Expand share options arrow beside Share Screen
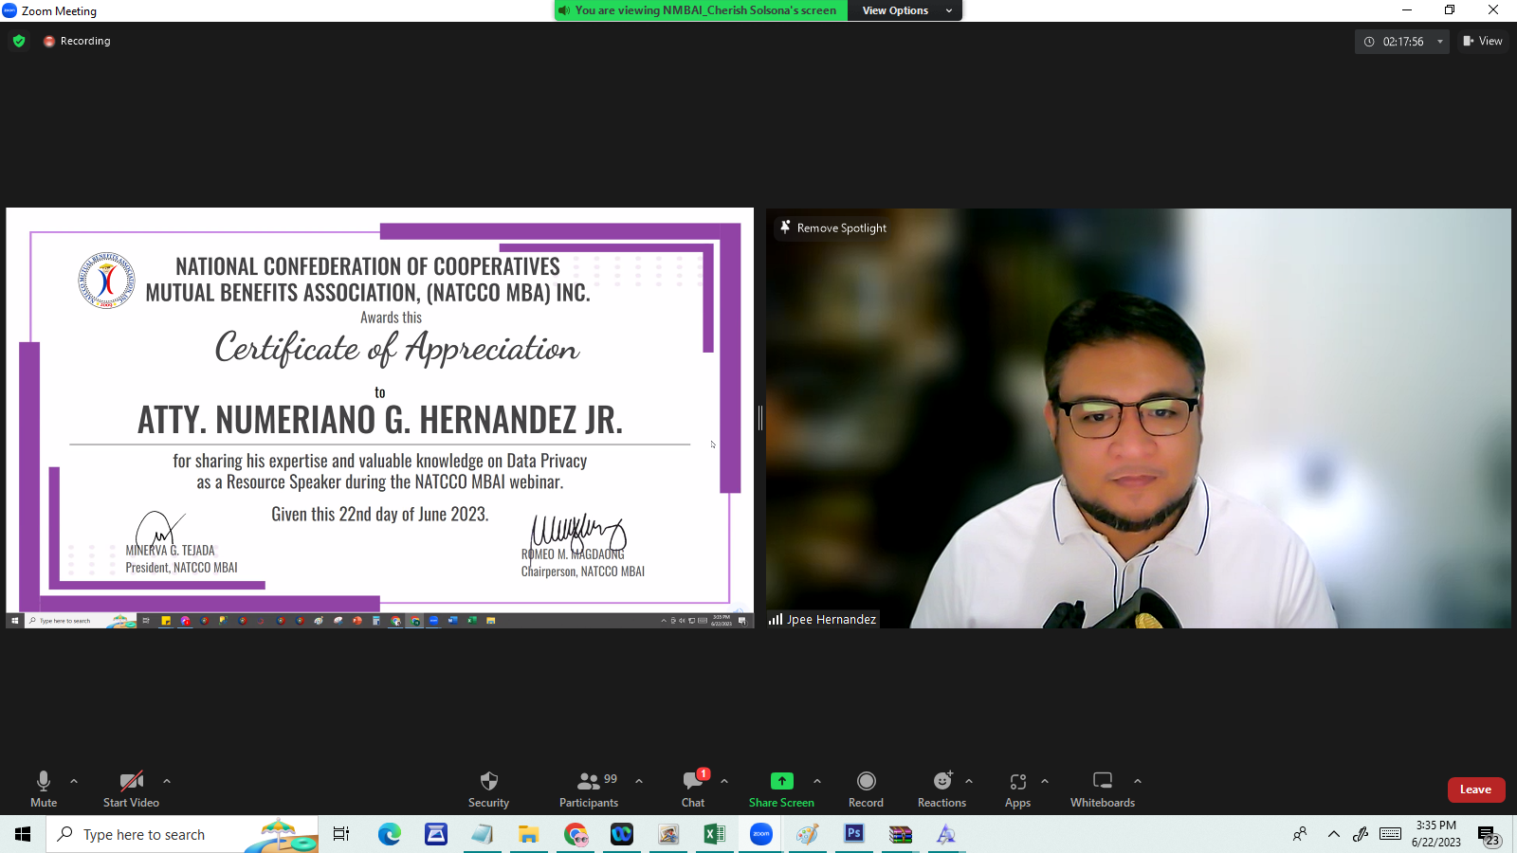 pos(817,781)
